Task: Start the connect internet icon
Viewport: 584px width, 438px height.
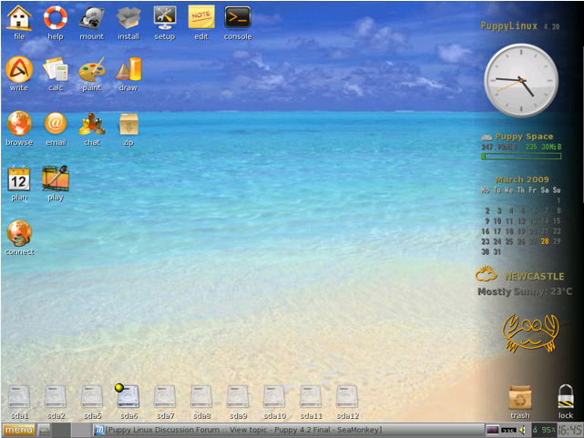Action: pyautogui.click(x=19, y=233)
